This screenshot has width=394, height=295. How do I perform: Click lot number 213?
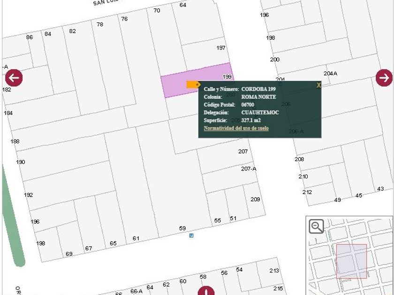coord(274,271)
